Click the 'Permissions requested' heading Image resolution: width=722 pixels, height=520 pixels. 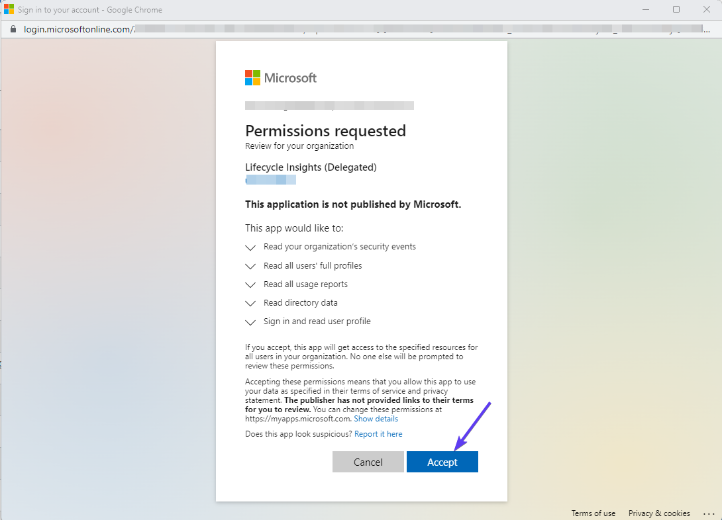(x=325, y=131)
